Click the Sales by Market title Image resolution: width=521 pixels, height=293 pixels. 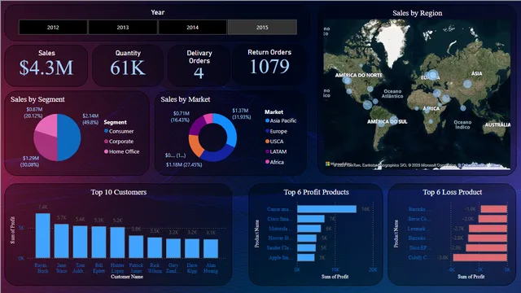pos(186,99)
